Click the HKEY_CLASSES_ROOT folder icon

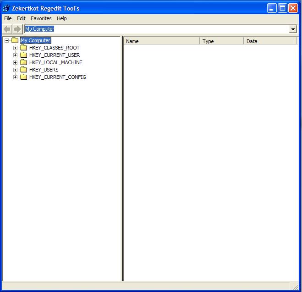tap(23, 48)
